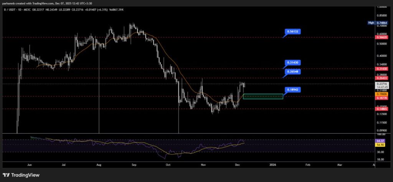This screenshot has width=393, height=182.
Task: Click the 0.31430 blue callout label
Action: tap(292, 62)
